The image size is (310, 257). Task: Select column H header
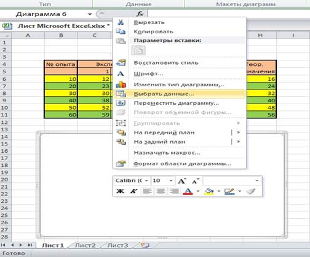[260, 35]
